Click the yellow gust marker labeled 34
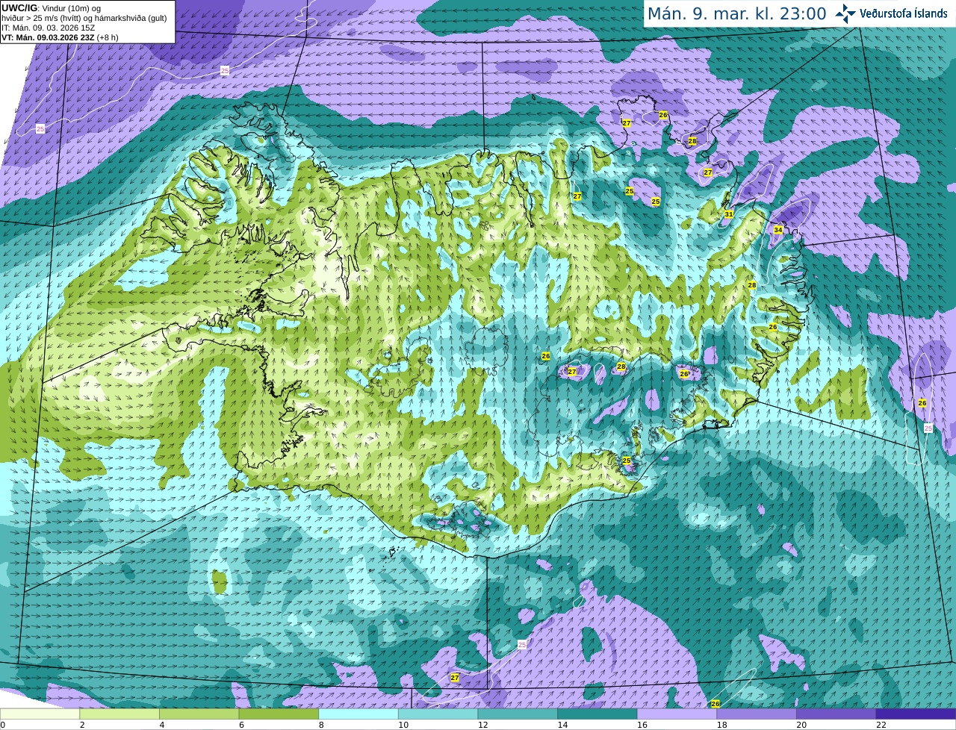This screenshot has width=956, height=730. coord(778,230)
